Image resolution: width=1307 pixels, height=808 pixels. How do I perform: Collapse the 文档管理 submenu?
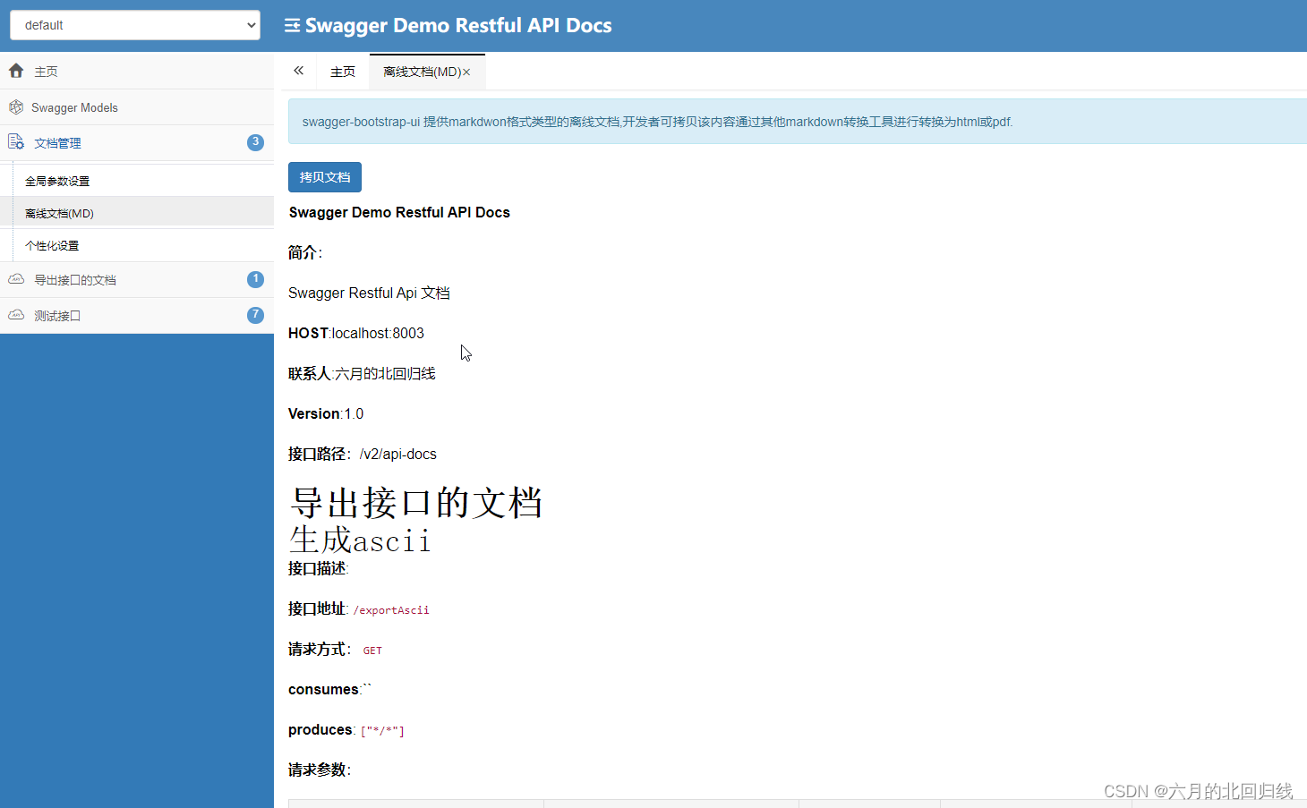[x=59, y=142]
